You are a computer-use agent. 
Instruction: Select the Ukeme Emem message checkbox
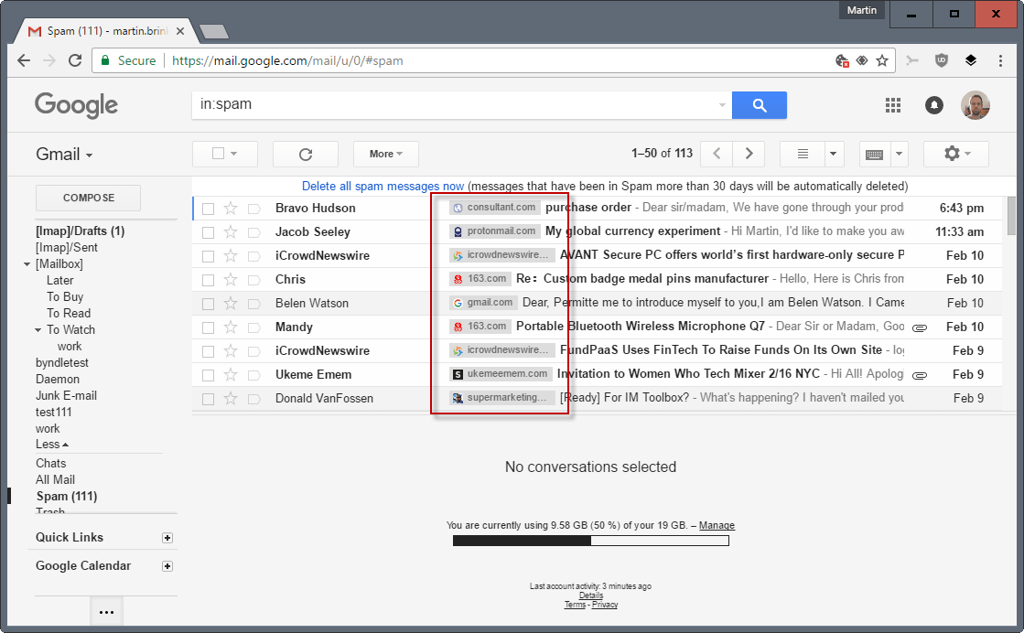click(208, 375)
